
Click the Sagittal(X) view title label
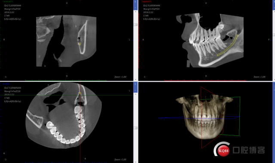[x=147, y=1]
